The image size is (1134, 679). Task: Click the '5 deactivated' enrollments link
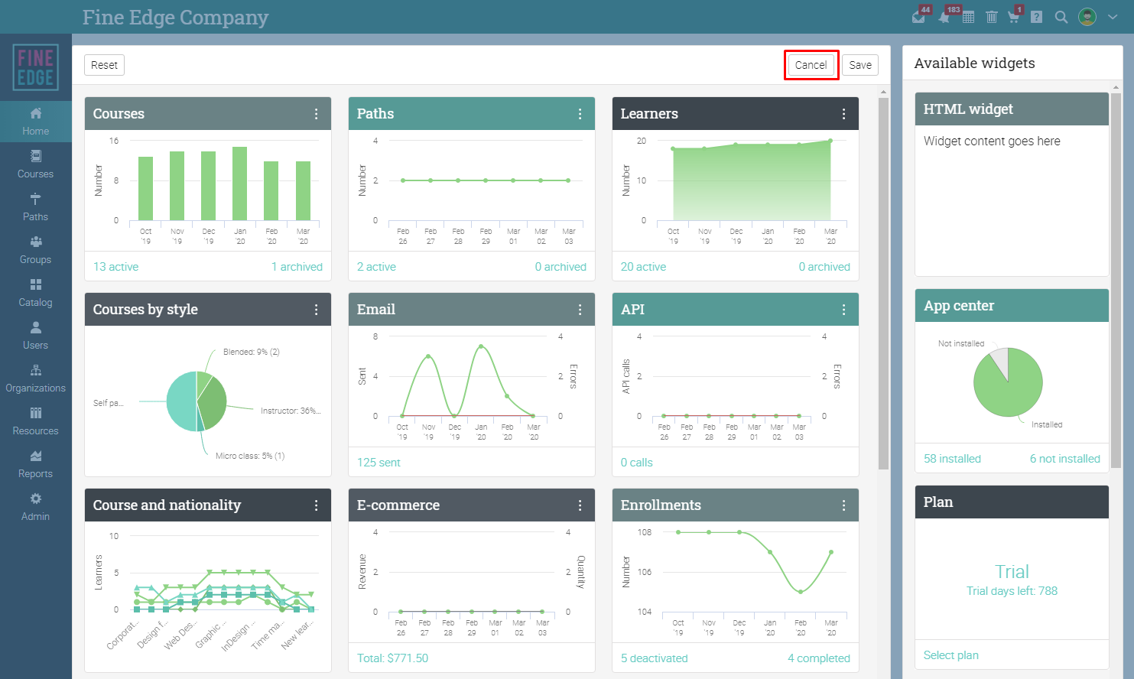pyautogui.click(x=654, y=658)
